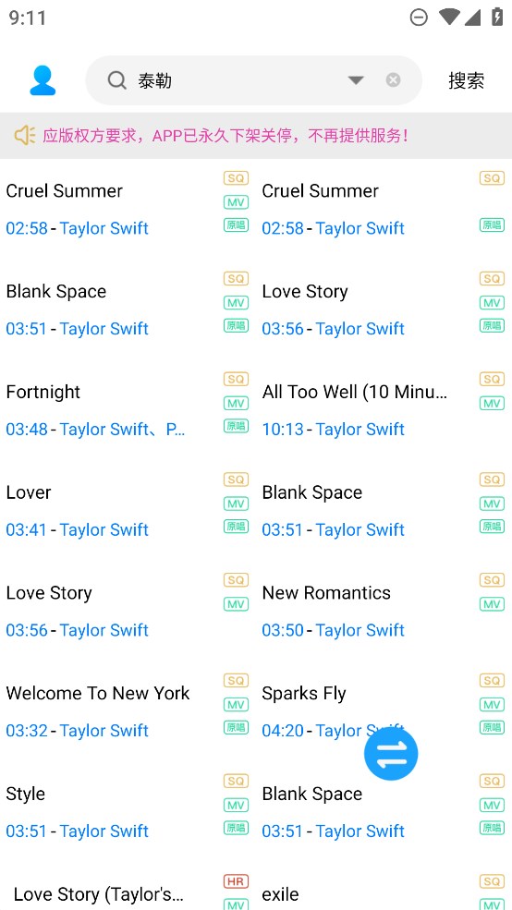512x910 pixels.
Task: Open the user profile icon
Action: (43, 80)
